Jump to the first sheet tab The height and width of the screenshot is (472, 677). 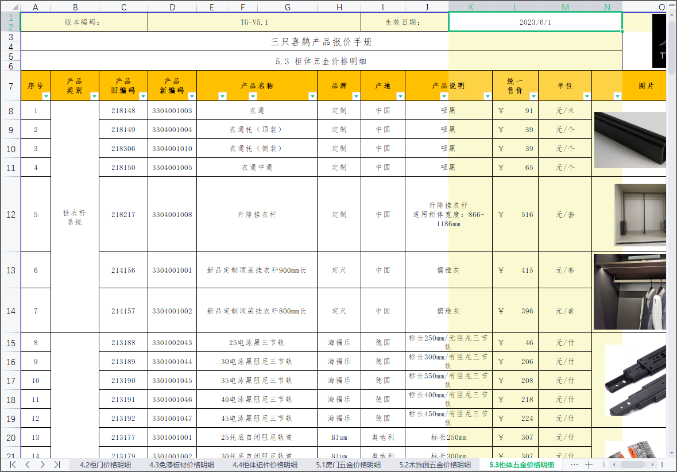coord(13,465)
